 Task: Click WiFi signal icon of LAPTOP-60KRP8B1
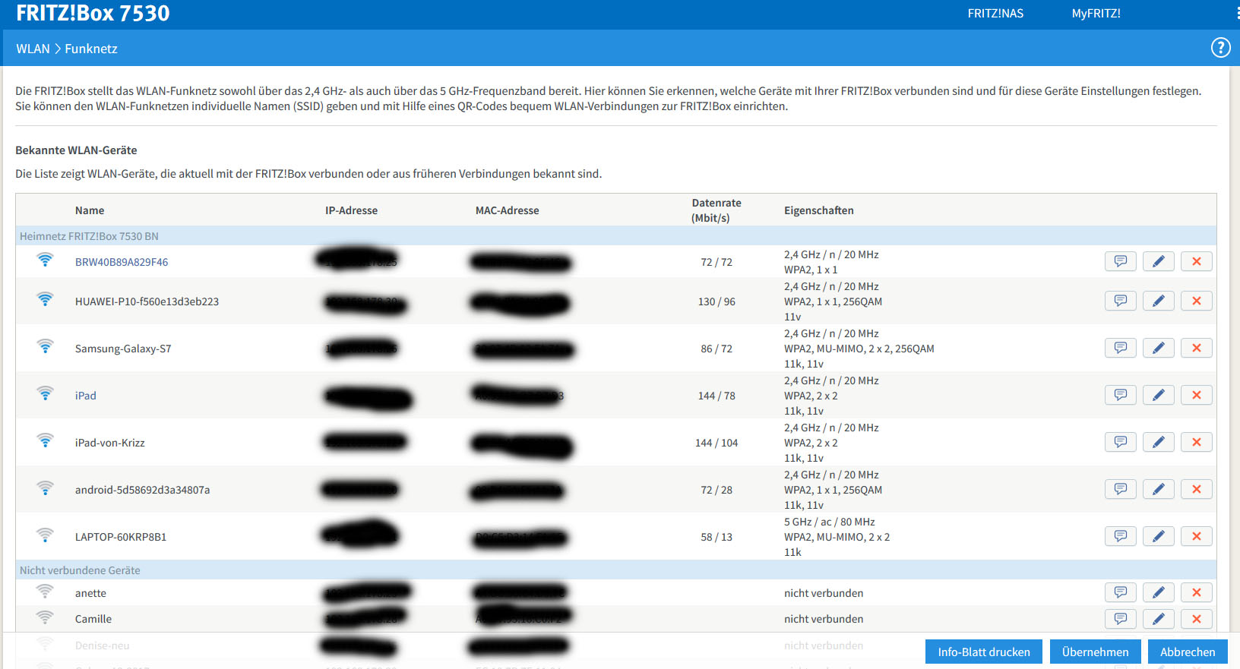(46, 535)
